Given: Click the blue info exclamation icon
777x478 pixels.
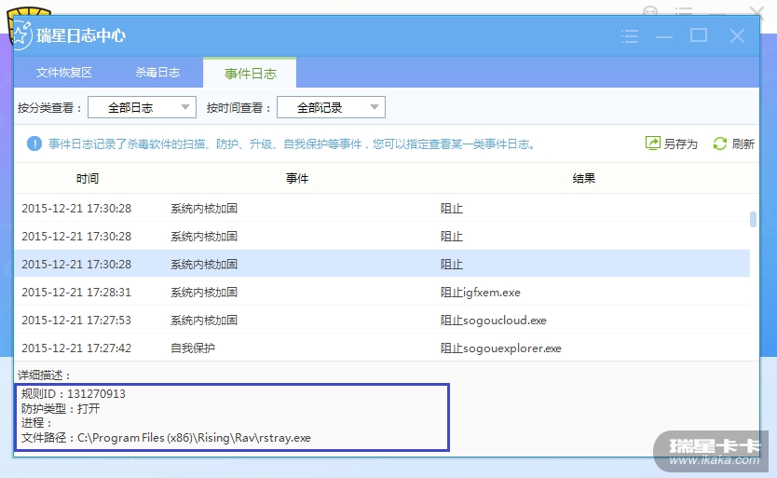Looking at the screenshot, I should pos(34,143).
